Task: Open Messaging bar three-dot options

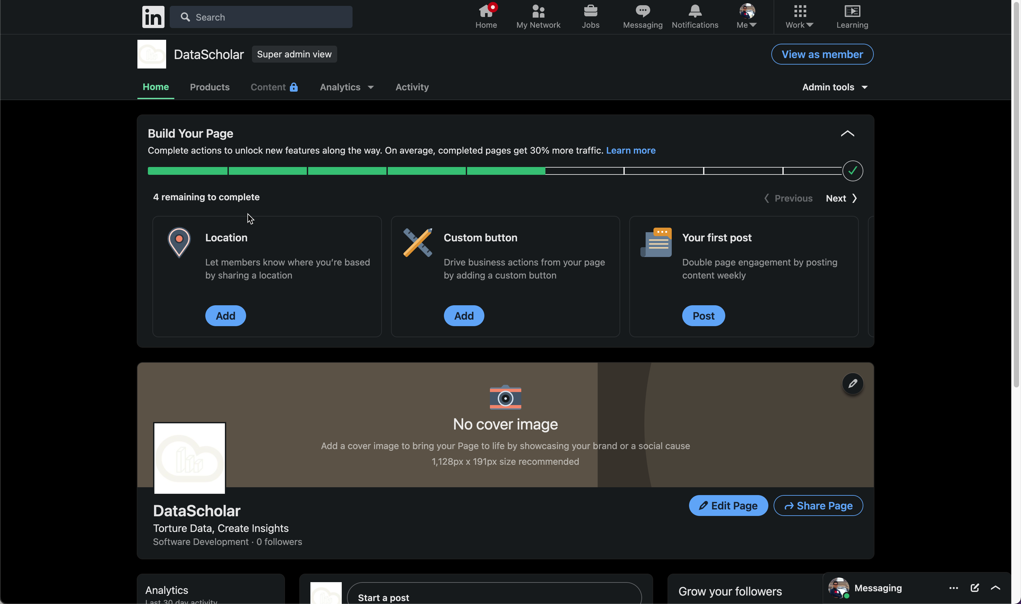Action: [953, 588]
